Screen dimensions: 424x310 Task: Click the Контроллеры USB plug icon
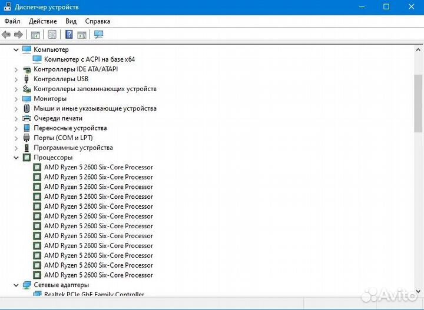click(26, 79)
